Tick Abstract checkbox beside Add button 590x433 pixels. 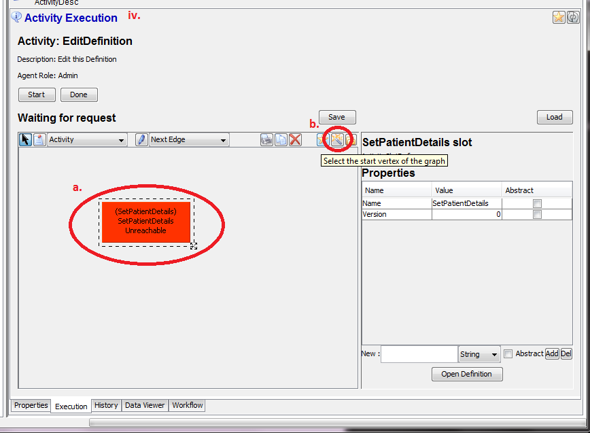pos(508,354)
